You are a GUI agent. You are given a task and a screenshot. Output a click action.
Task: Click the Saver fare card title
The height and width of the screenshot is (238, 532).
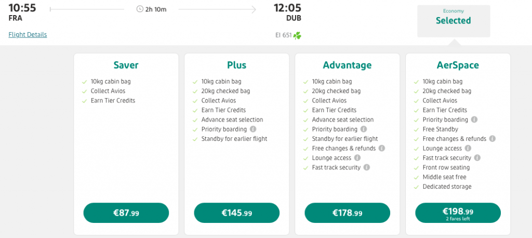tap(126, 65)
